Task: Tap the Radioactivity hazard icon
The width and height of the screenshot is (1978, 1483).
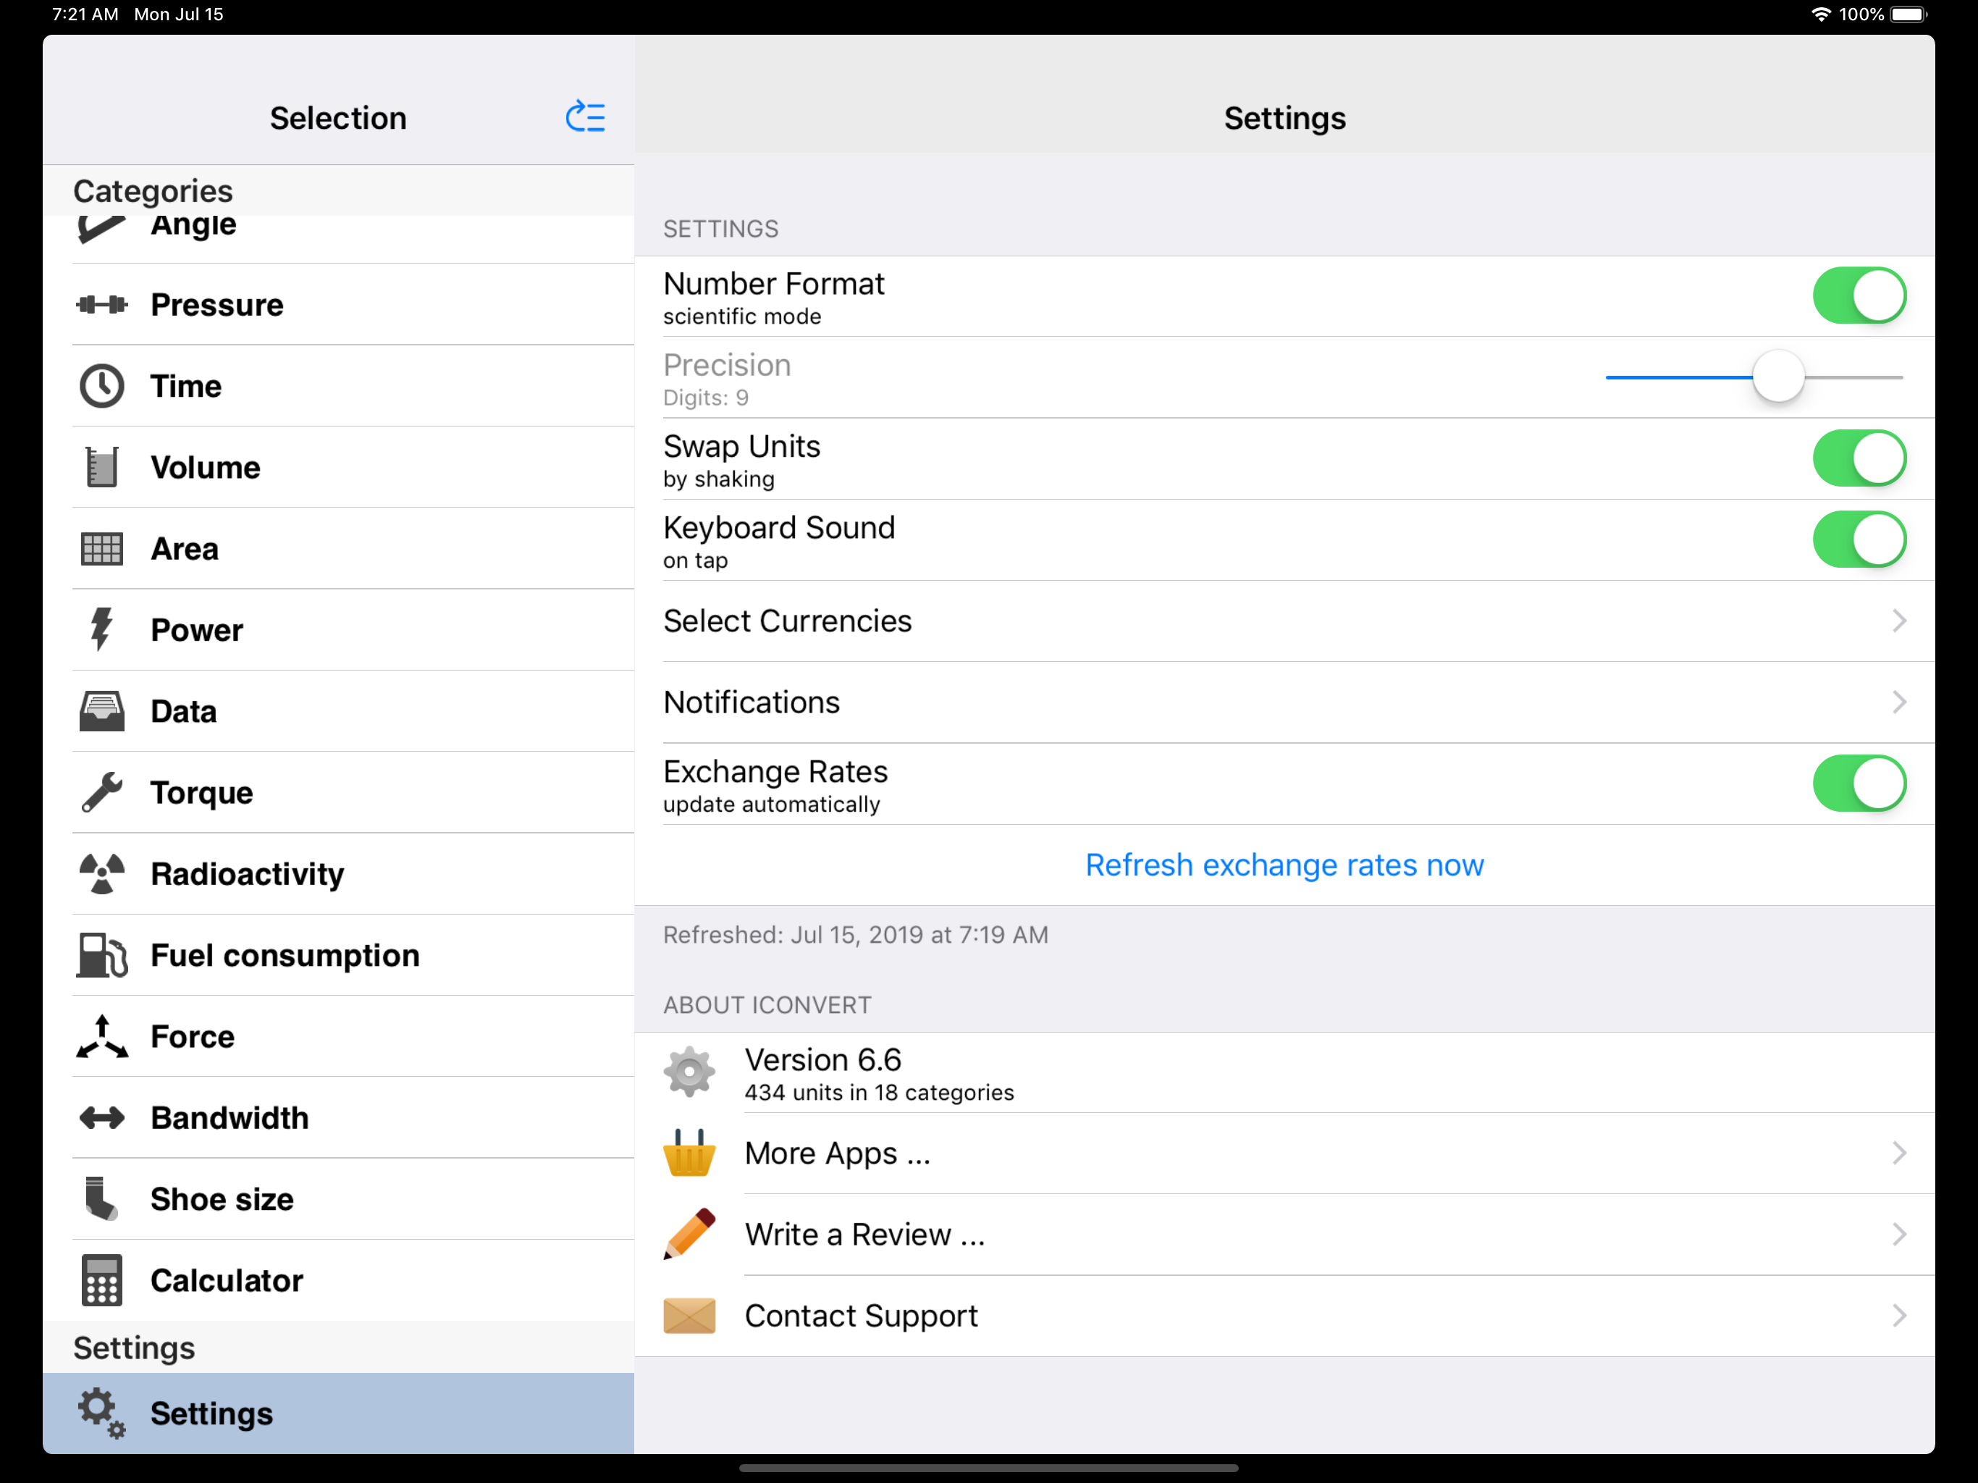Action: tap(102, 874)
